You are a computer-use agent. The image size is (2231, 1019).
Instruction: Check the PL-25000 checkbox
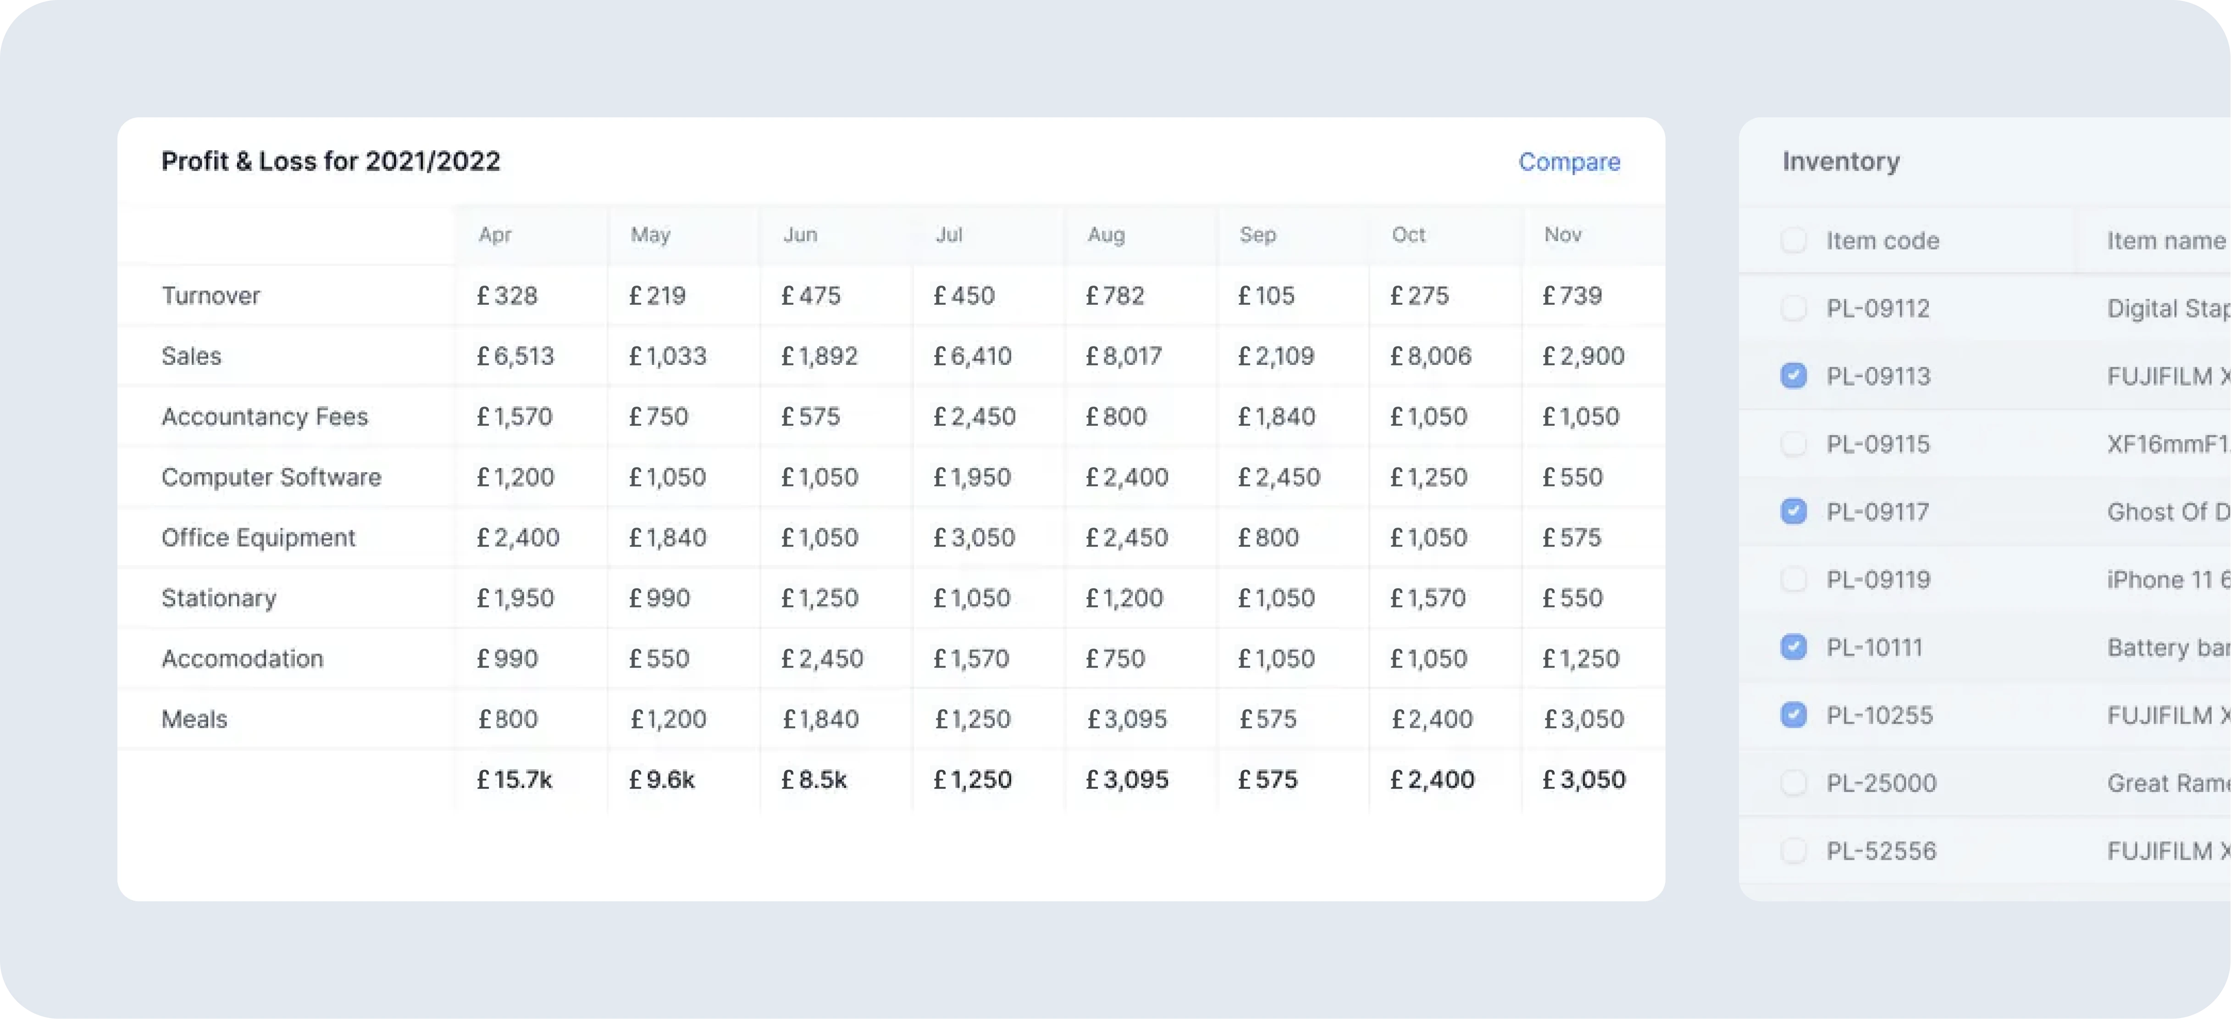[x=1794, y=782]
